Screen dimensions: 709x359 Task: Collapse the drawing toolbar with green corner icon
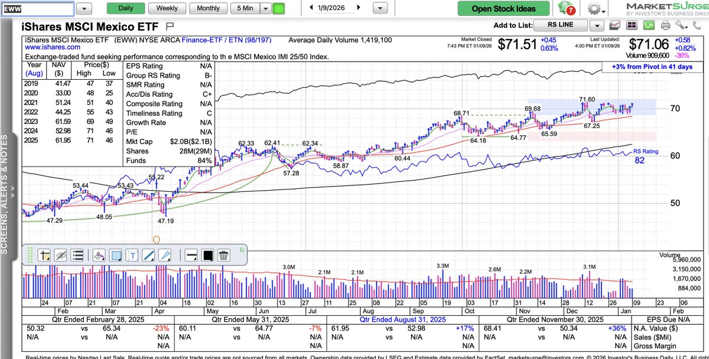coord(242,250)
